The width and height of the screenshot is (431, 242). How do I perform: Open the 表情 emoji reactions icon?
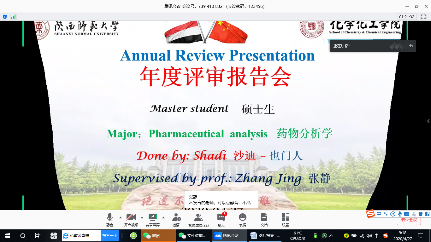pyautogui.click(x=243, y=220)
